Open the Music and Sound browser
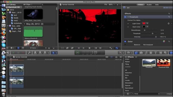This screenshot has width=173, height=97. 146,53
